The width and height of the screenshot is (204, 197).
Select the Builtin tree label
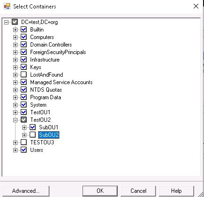[x=37, y=30]
